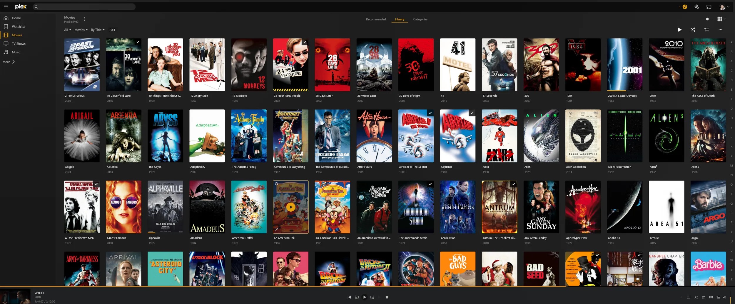Image resolution: width=735 pixels, height=304 pixels.
Task: Open The Abyss title link
Action: (x=155, y=167)
